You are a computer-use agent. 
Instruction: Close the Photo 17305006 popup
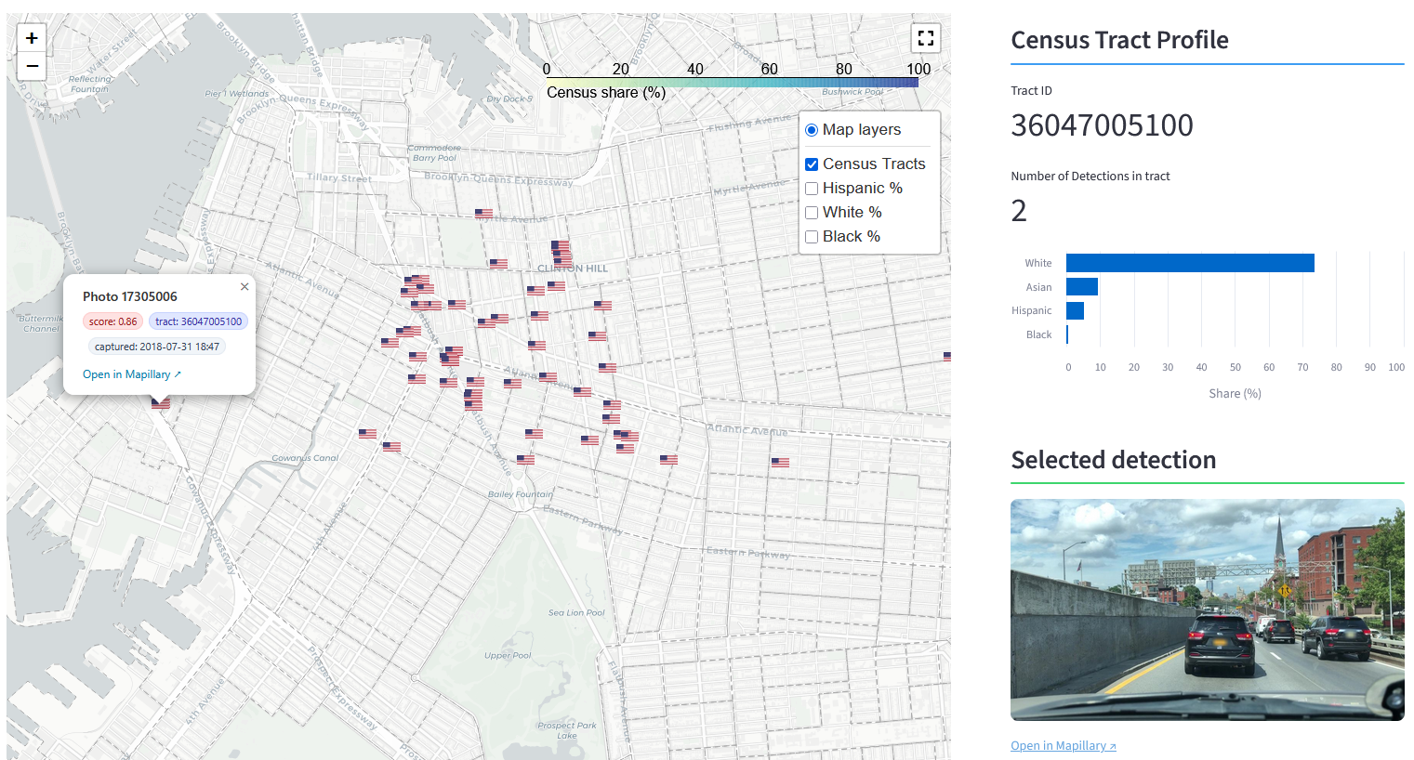point(244,287)
